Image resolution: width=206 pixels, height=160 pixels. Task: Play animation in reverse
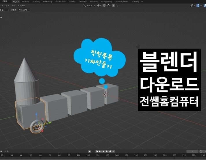[x=103, y=151]
